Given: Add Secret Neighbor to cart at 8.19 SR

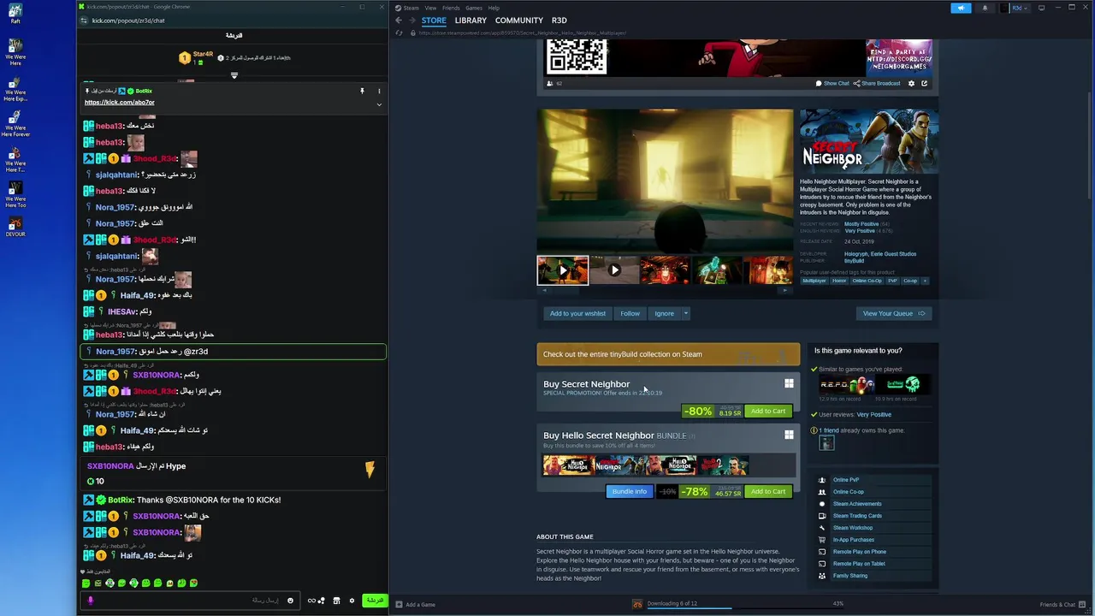Looking at the screenshot, I should [767, 412].
